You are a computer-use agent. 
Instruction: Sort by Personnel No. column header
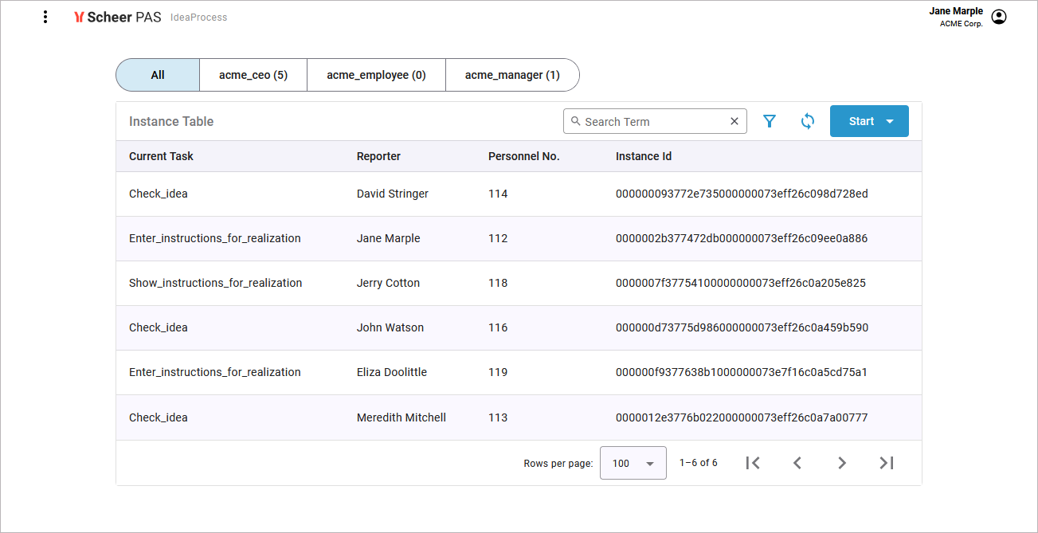pos(523,156)
